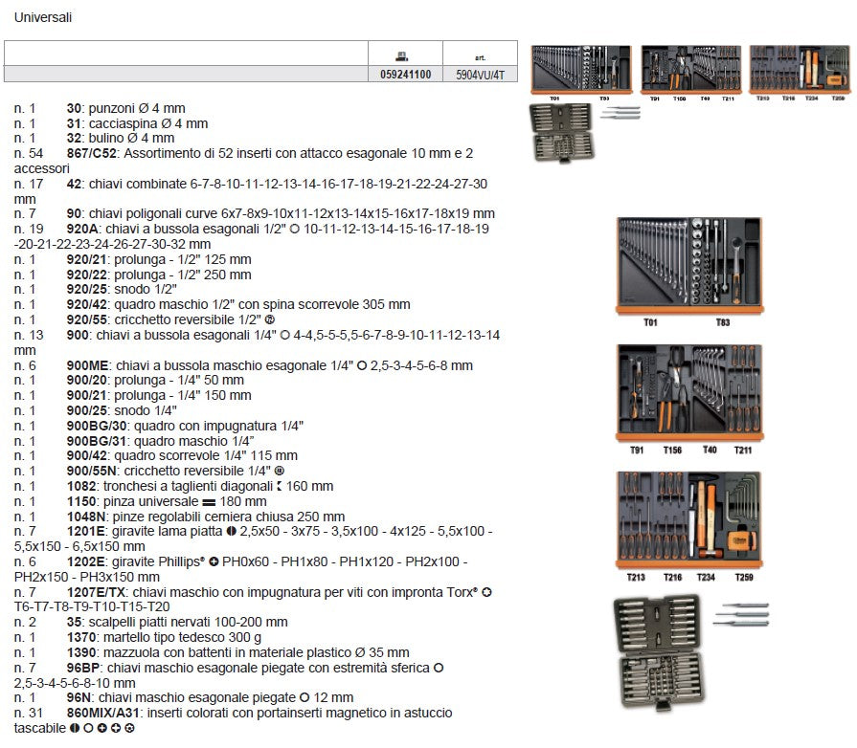Screen dimensions: 857x748
Task: Click item code '1370' martello tipo tedesco
Action: (81, 637)
